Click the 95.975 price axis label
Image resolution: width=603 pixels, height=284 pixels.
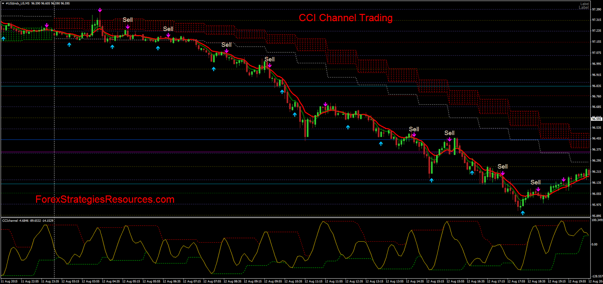click(x=597, y=205)
